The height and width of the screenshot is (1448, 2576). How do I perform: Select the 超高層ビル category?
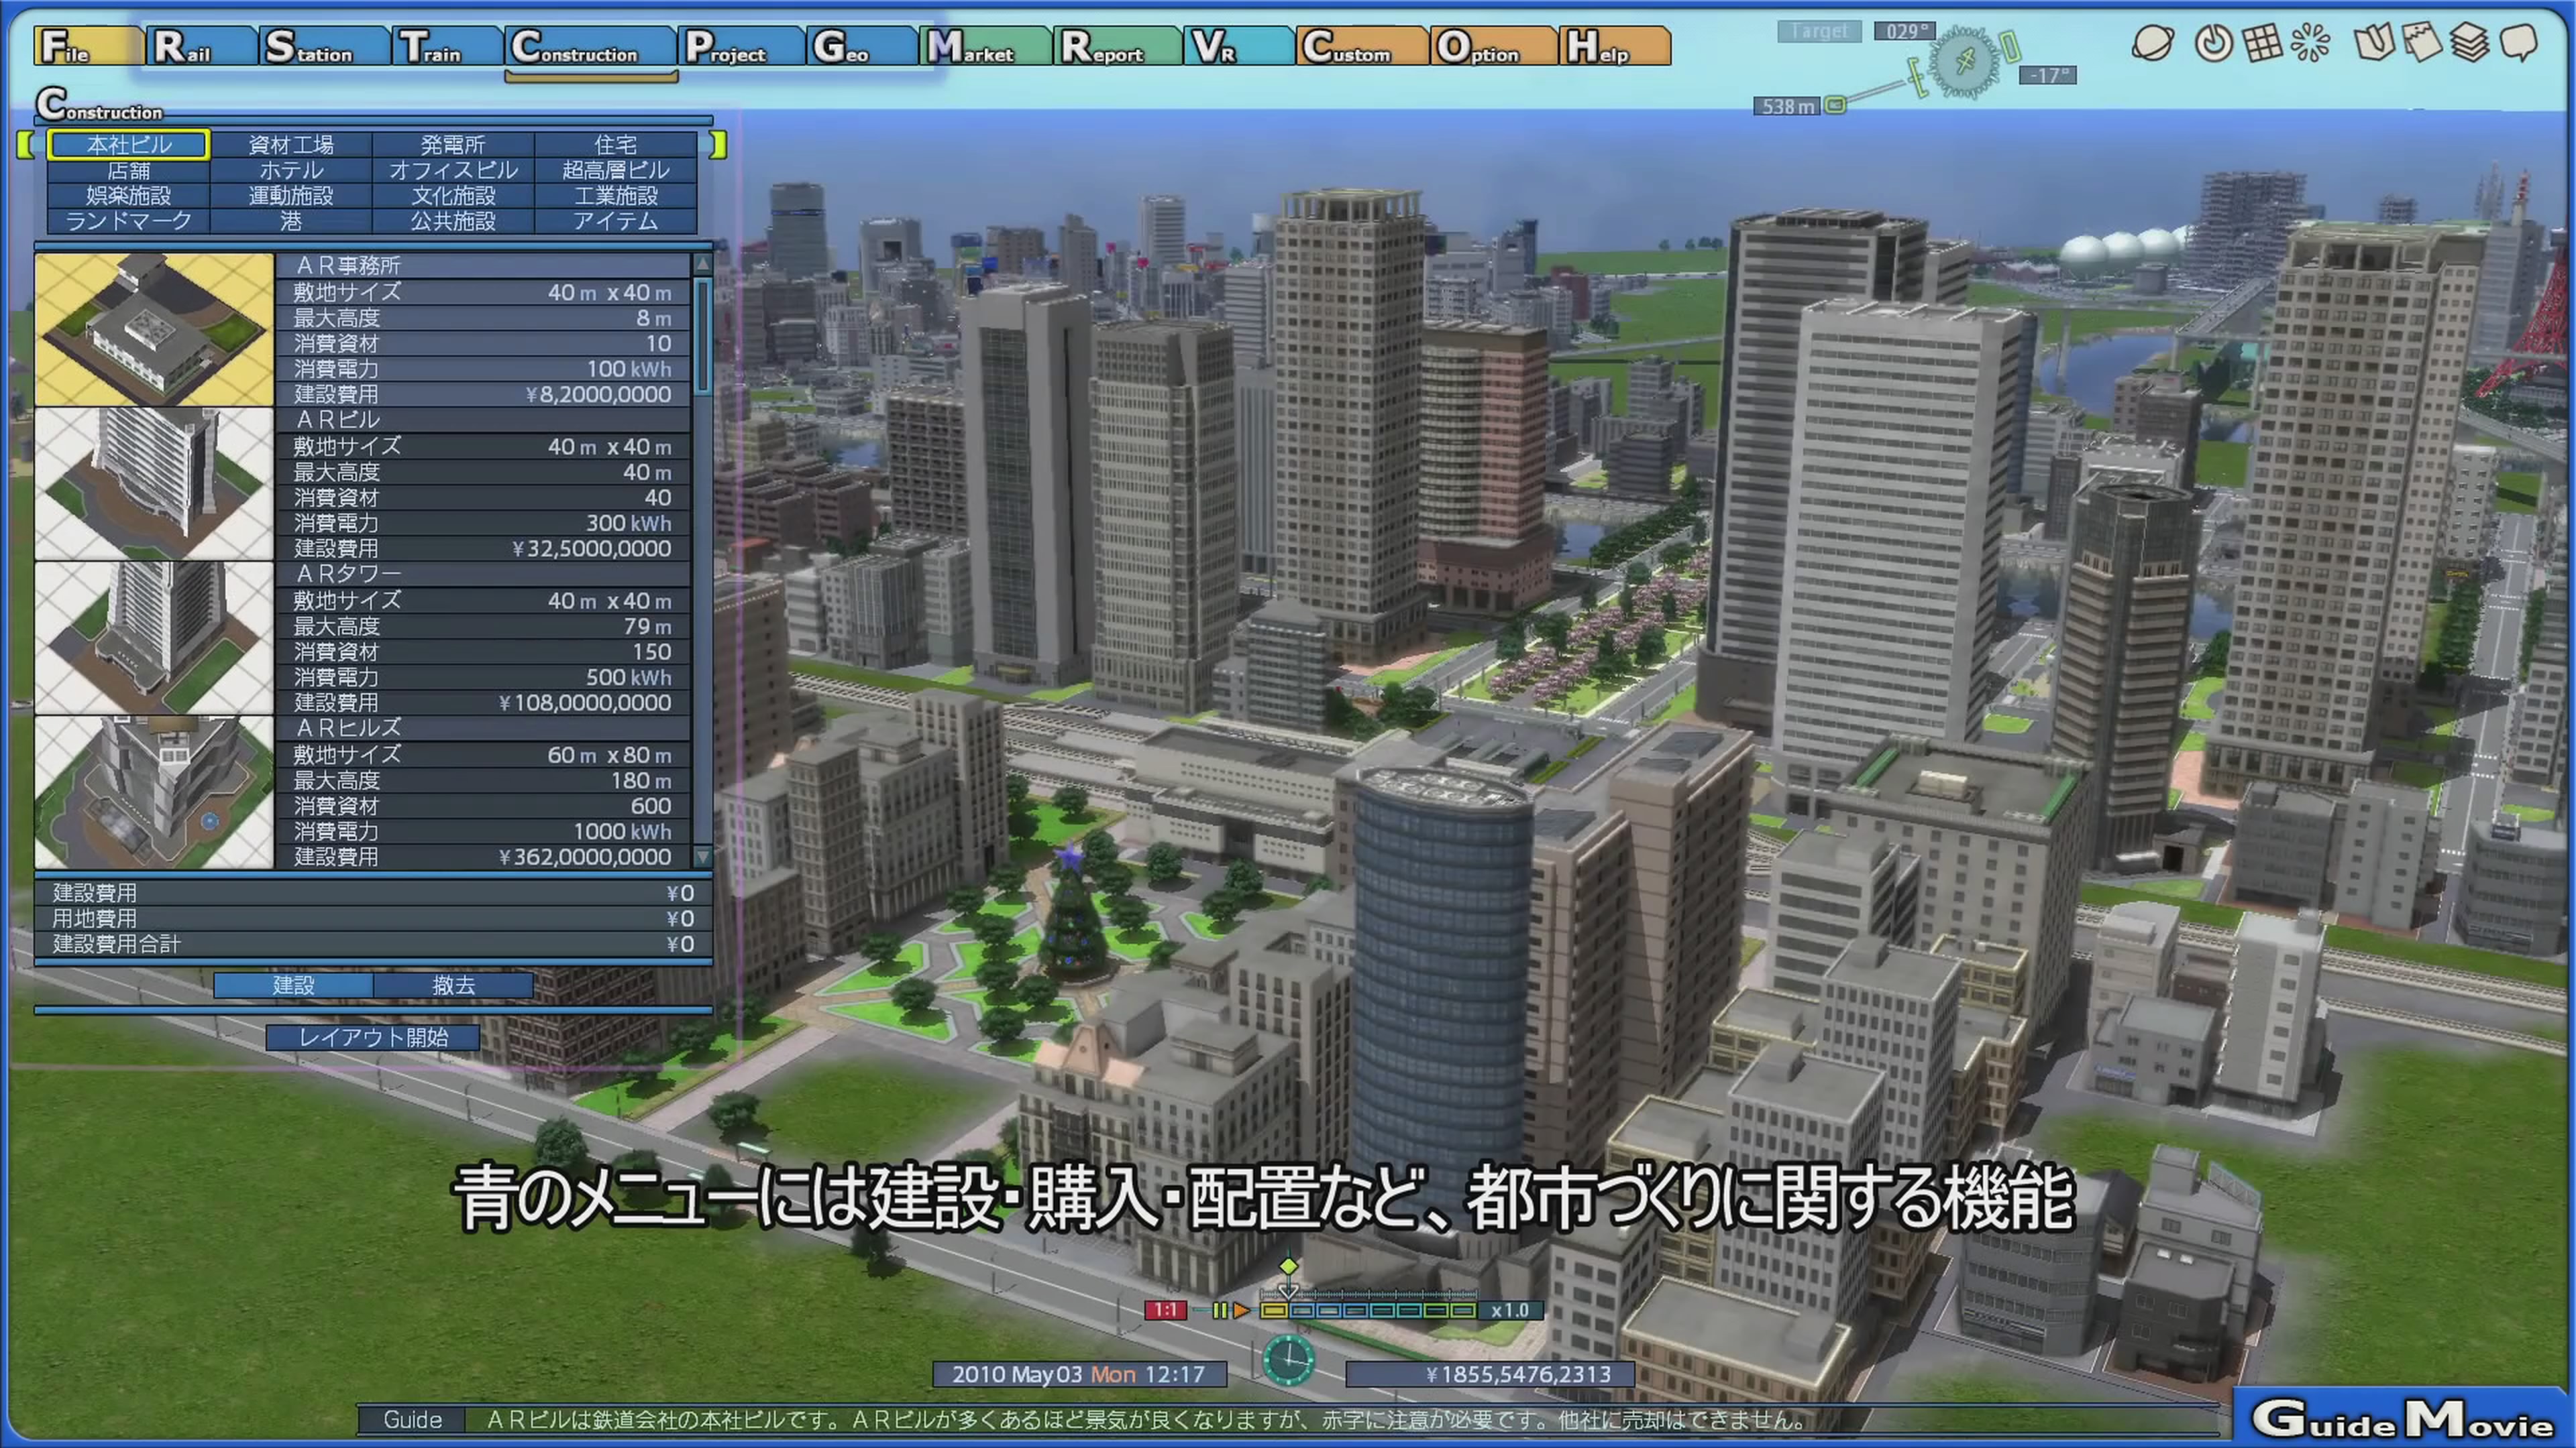(x=615, y=171)
